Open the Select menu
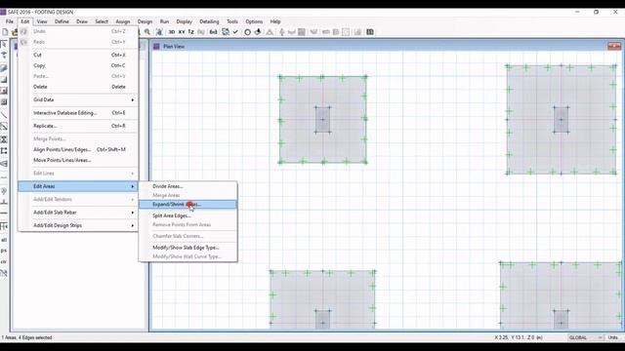This screenshot has width=625, height=351. click(102, 21)
